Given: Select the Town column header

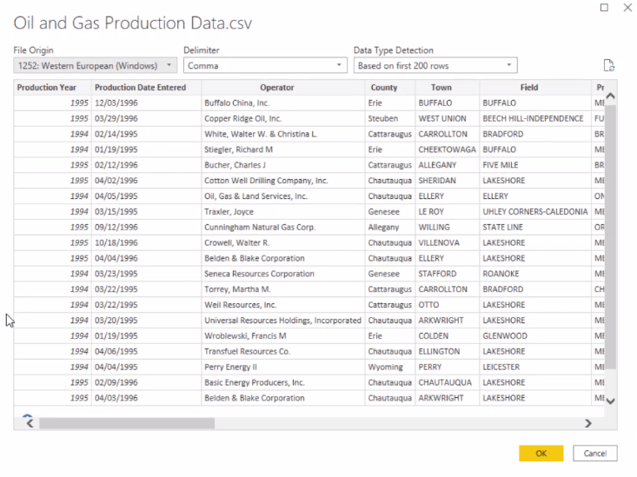Looking at the screenshot, I should (448, 88).
